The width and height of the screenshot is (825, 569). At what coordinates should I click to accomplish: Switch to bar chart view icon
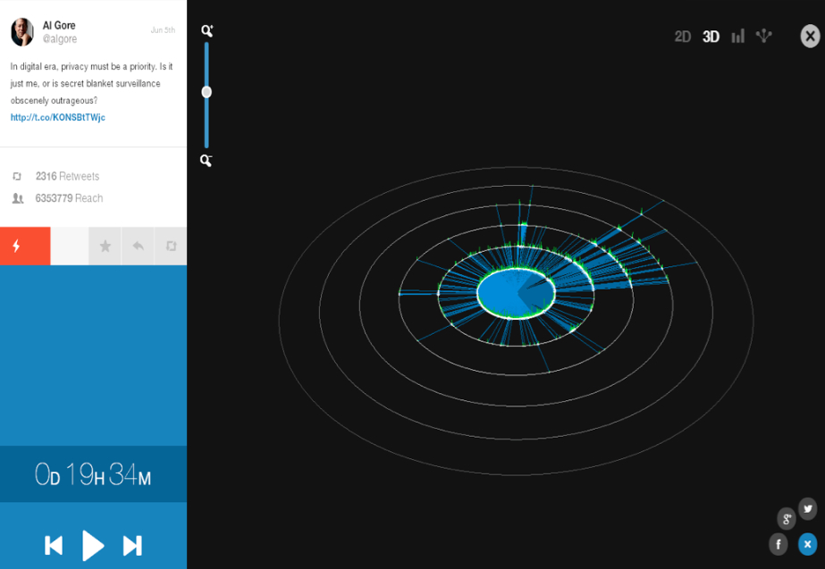click(737, 37)
